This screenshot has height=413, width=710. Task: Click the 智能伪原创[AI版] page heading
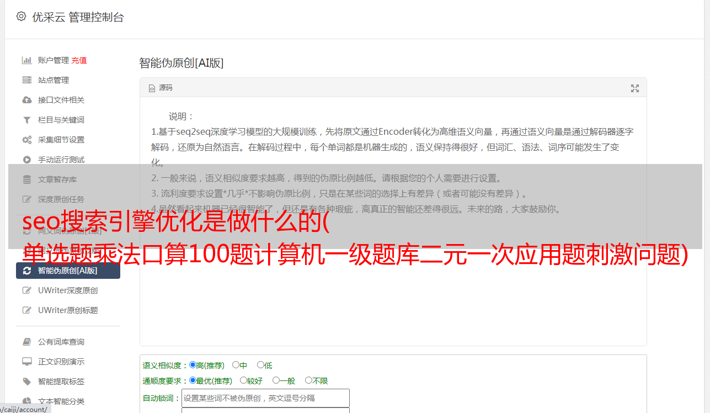pyautogui.click(x=181, y=63)
